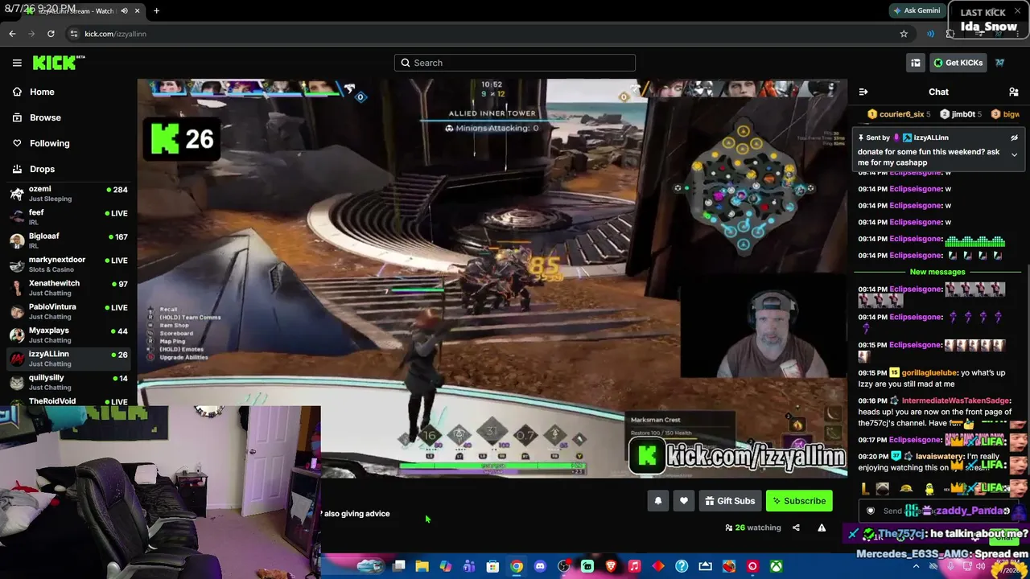This screenshot has height=579, width=1030.
Task: Show hidden system tray icons
Action: coord(916,567)
